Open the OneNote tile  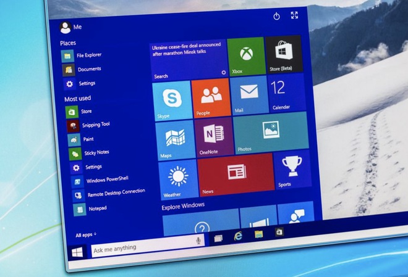[214, 137]
